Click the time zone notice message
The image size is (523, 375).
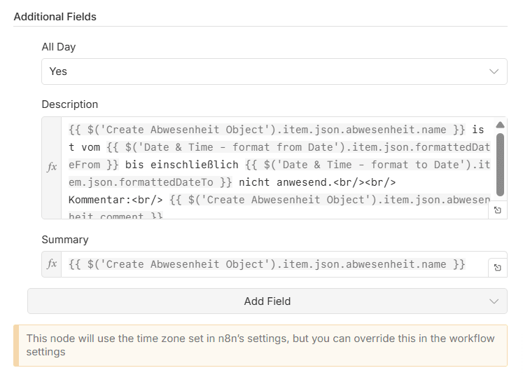click(x=260, y=345)
